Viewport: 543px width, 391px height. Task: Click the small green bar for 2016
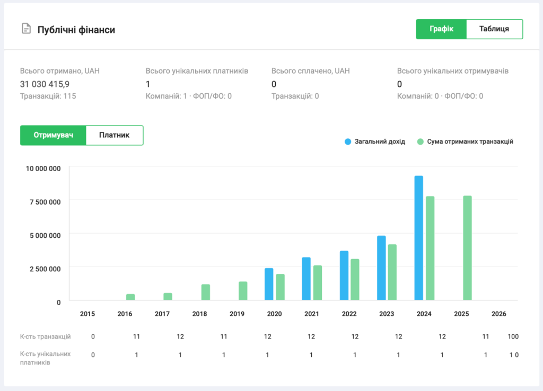[x=130, y=297]
